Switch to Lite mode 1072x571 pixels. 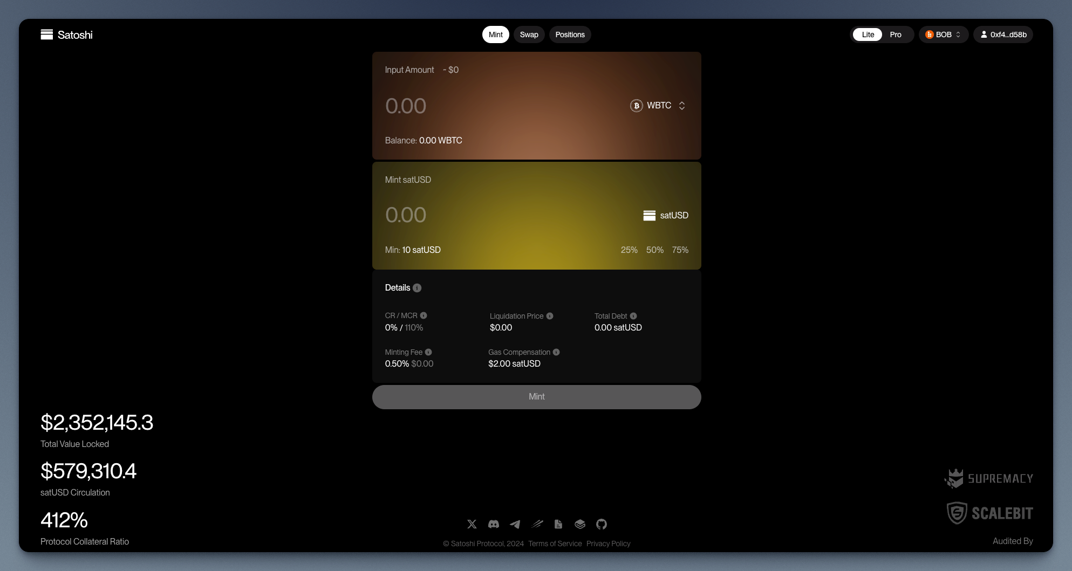[x=868, y=35]
